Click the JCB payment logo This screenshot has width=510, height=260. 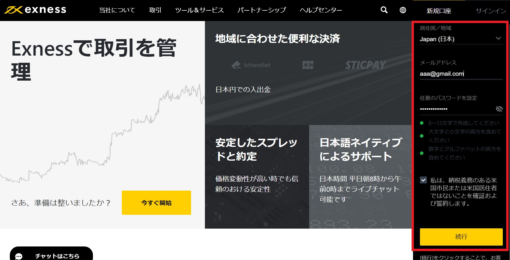tap(308, 65)
